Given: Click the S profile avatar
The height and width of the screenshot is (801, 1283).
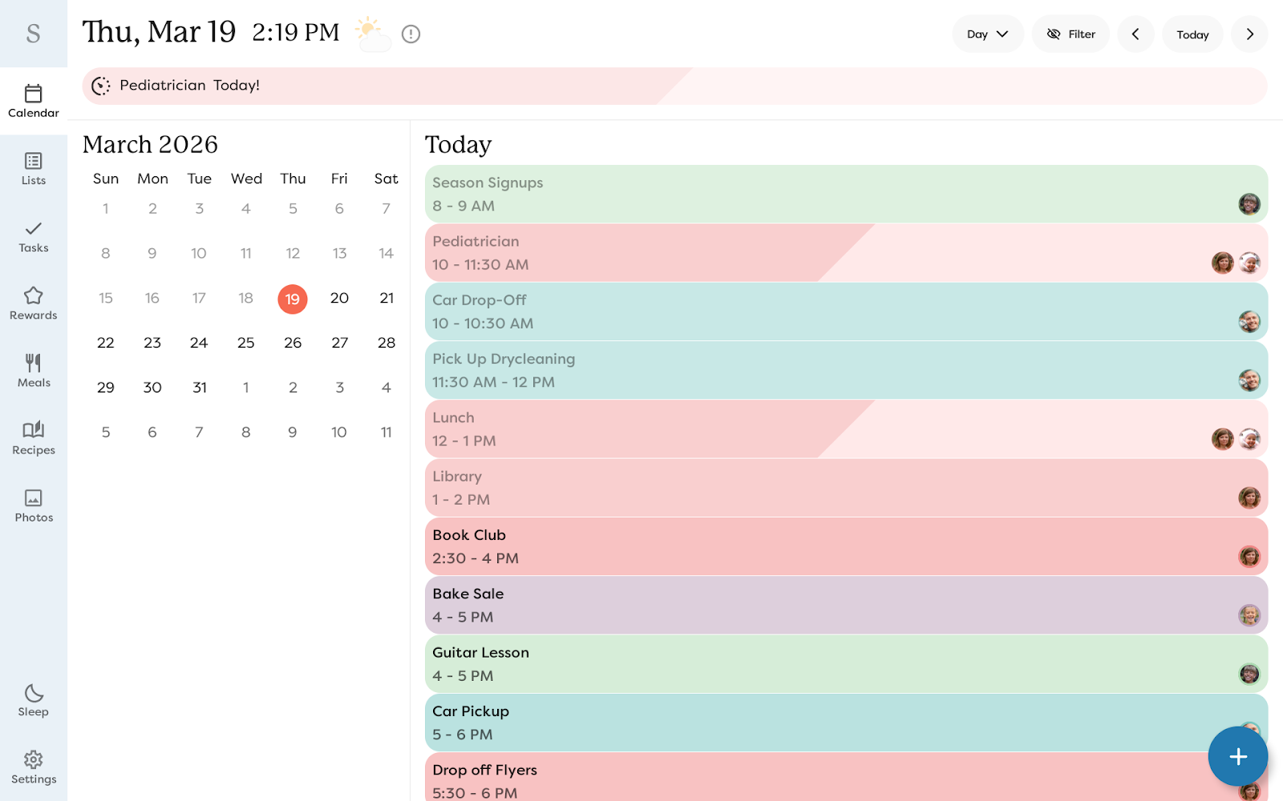Looking at the screenshot, I should pos(34,34).
